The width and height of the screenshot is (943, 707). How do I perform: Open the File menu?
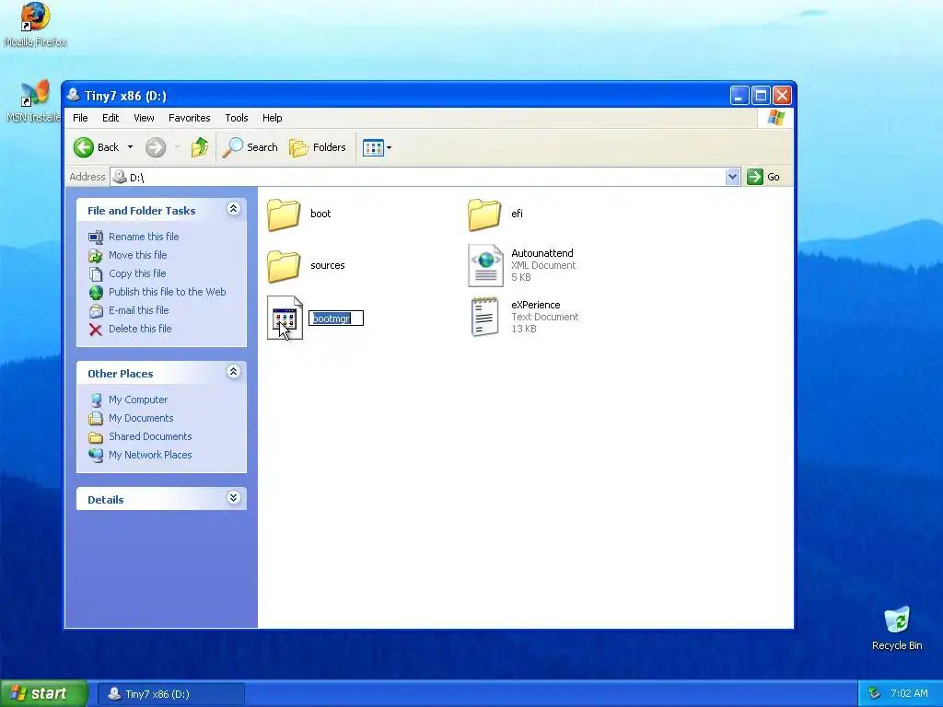tap(80, 118)
